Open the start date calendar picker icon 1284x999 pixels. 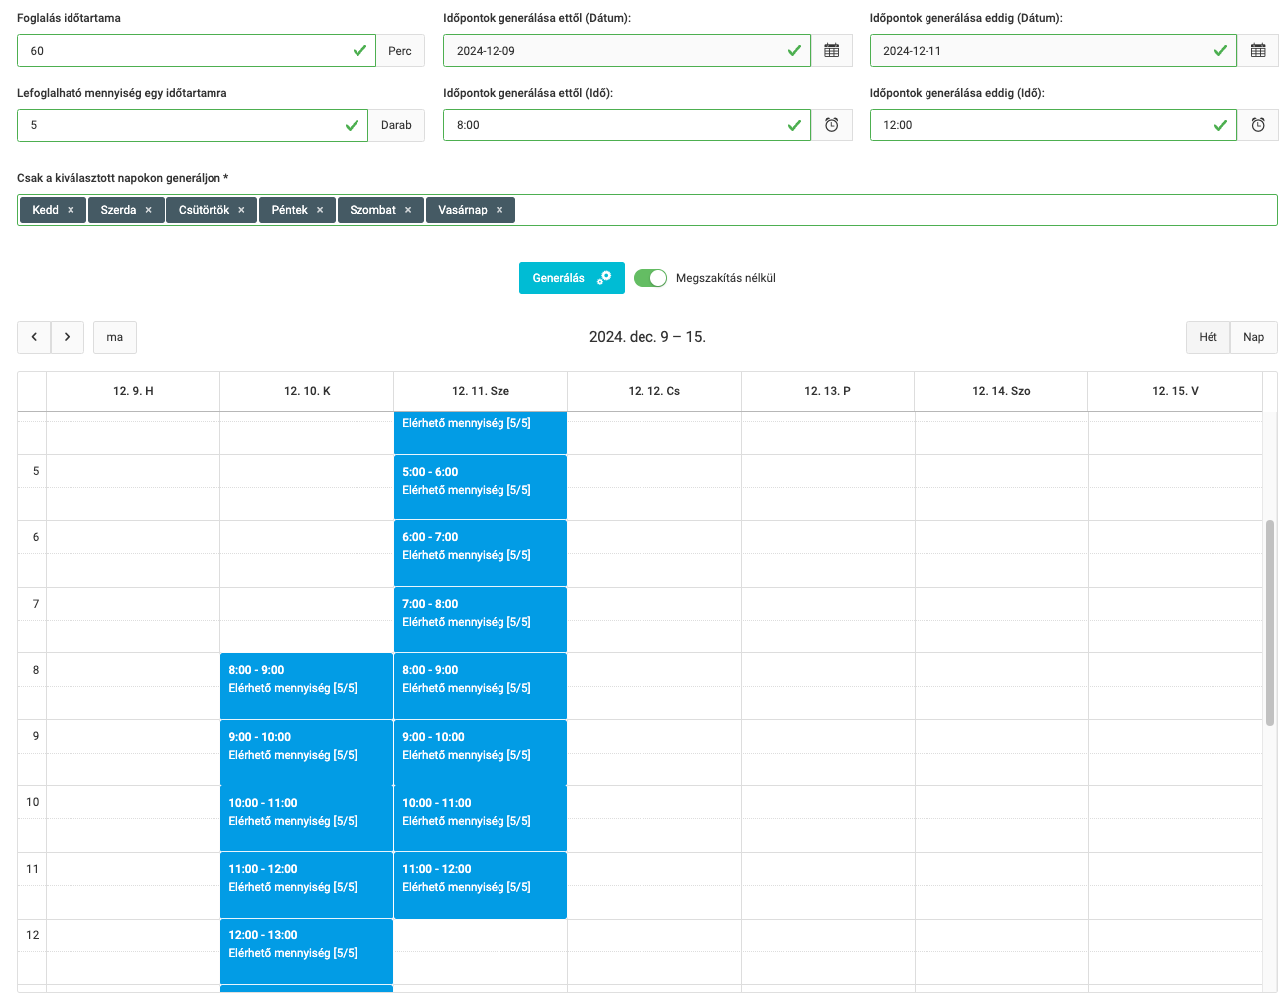[x=831, y=51]
